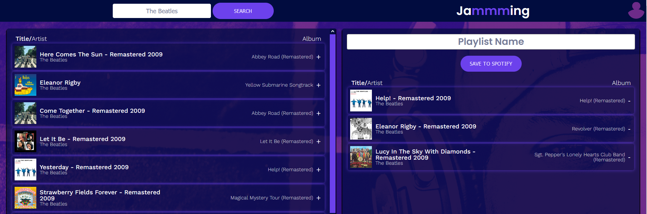The width and height of the screenshot is (647, 214).
Task: Click 'Revolver (Remastered)' album name
Action: pos(598,129)
